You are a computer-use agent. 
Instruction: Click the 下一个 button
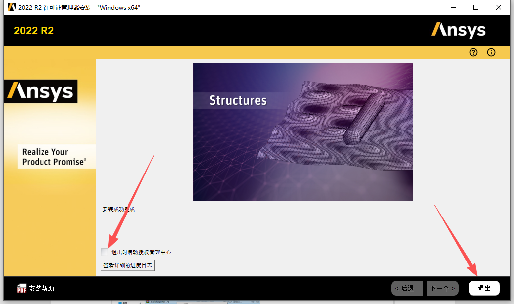[442, 288]
